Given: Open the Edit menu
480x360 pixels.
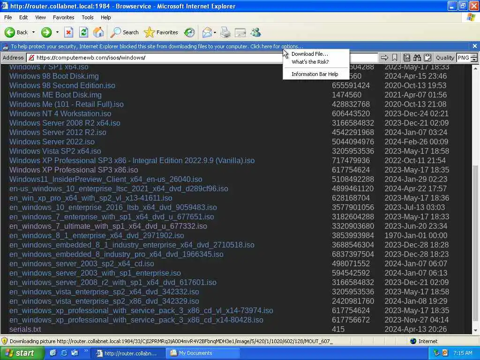Looking at the screenshot, I should click(23, 17).
